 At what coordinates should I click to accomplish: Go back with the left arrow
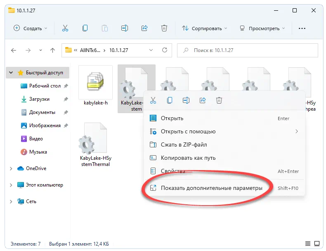coord(14,50)
